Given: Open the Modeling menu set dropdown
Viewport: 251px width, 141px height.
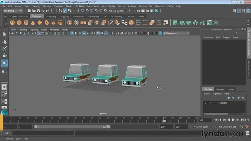Looking at the screenshot, I should coord(13,11).
